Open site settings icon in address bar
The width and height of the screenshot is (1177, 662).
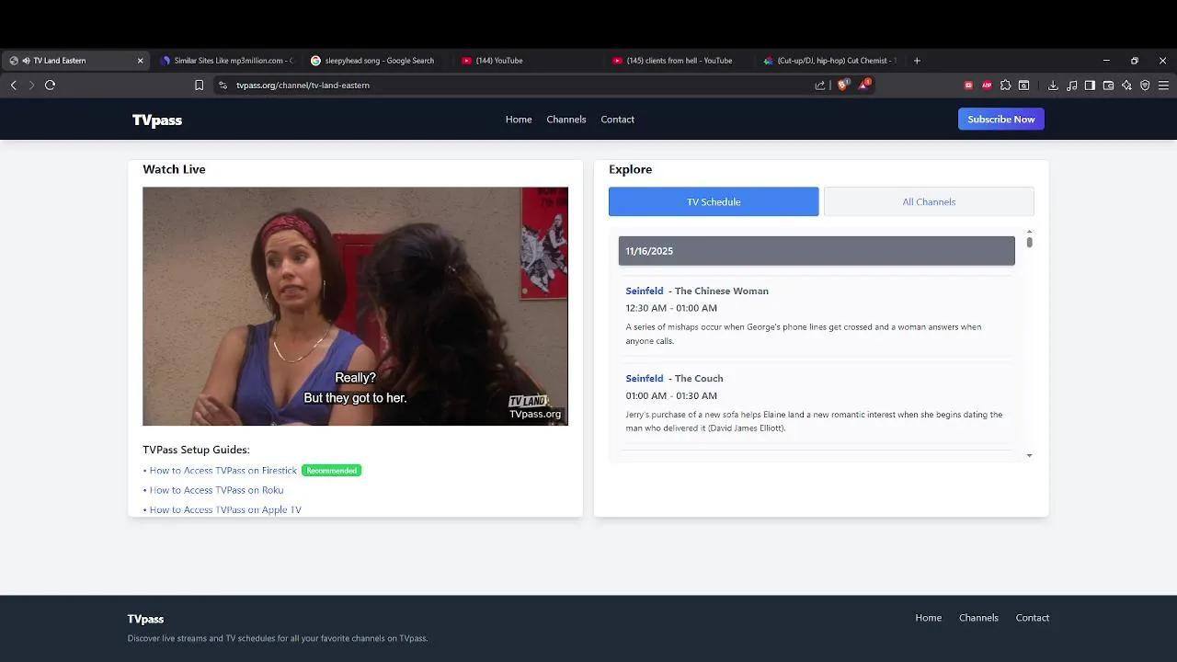tap(222, 85)
